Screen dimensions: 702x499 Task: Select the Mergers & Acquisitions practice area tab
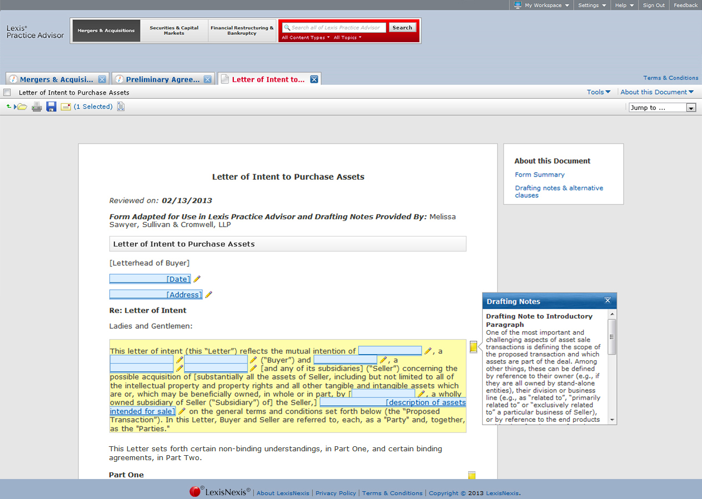tap(106, 31)
